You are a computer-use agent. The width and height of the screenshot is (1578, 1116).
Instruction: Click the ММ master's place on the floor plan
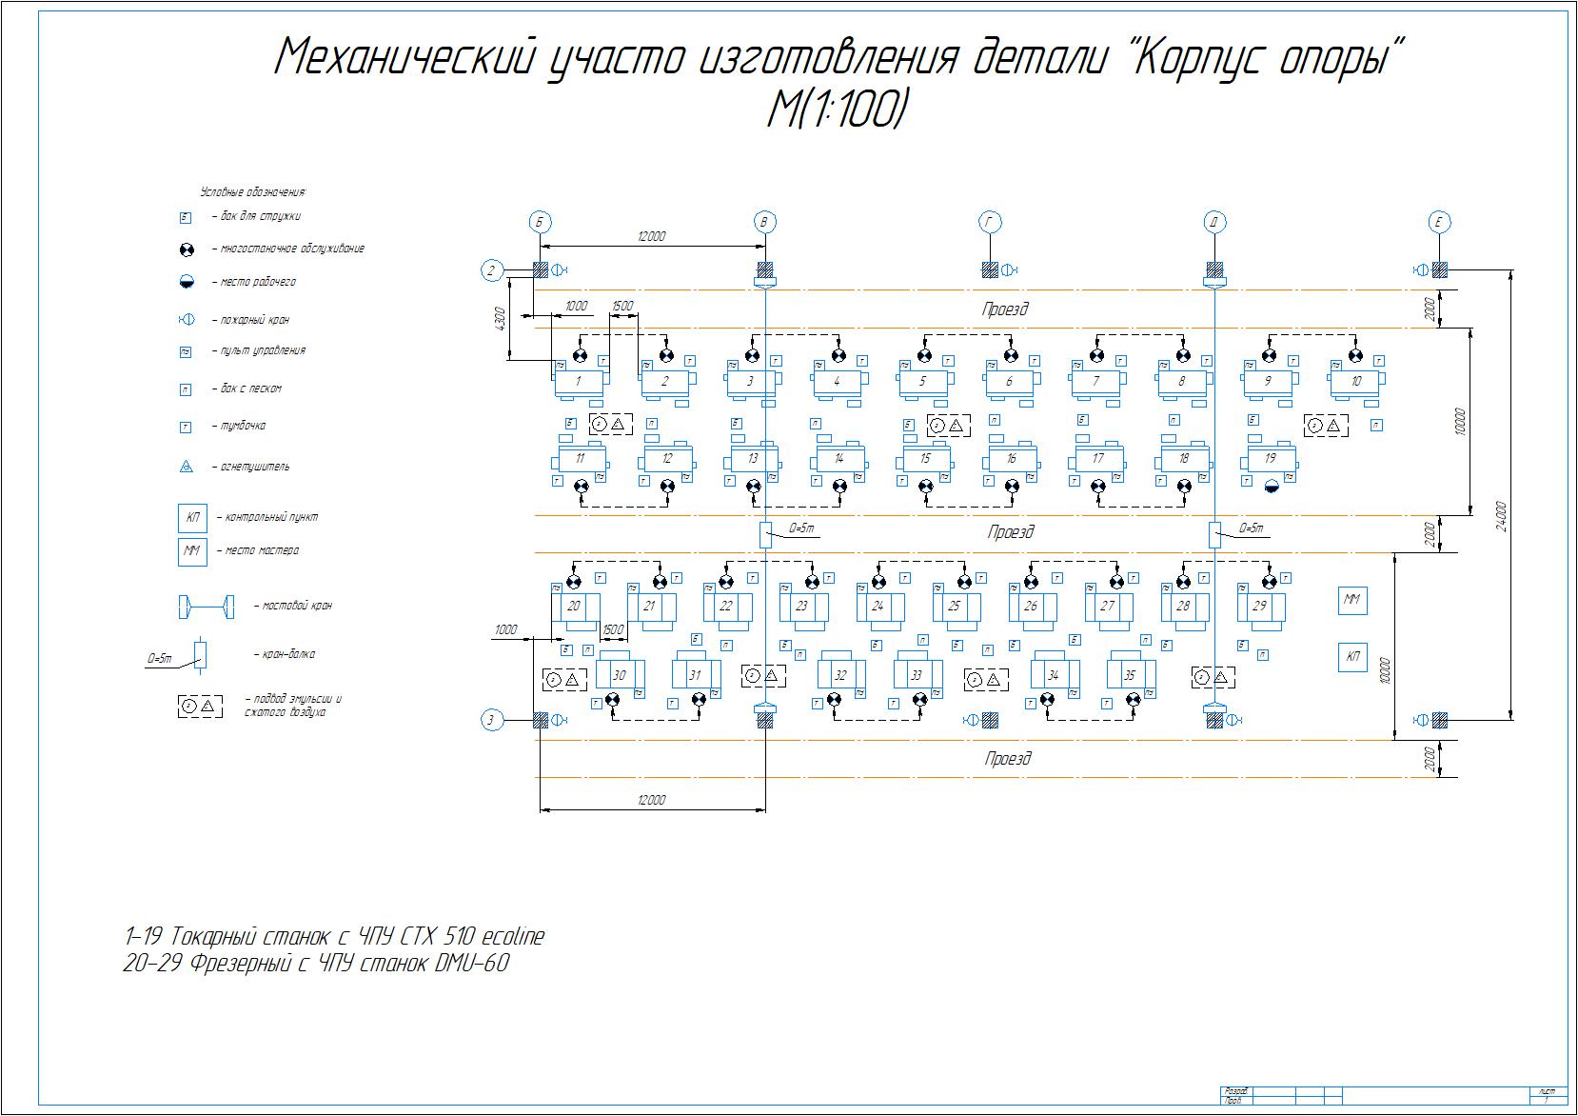click(x=1352, y=600)
